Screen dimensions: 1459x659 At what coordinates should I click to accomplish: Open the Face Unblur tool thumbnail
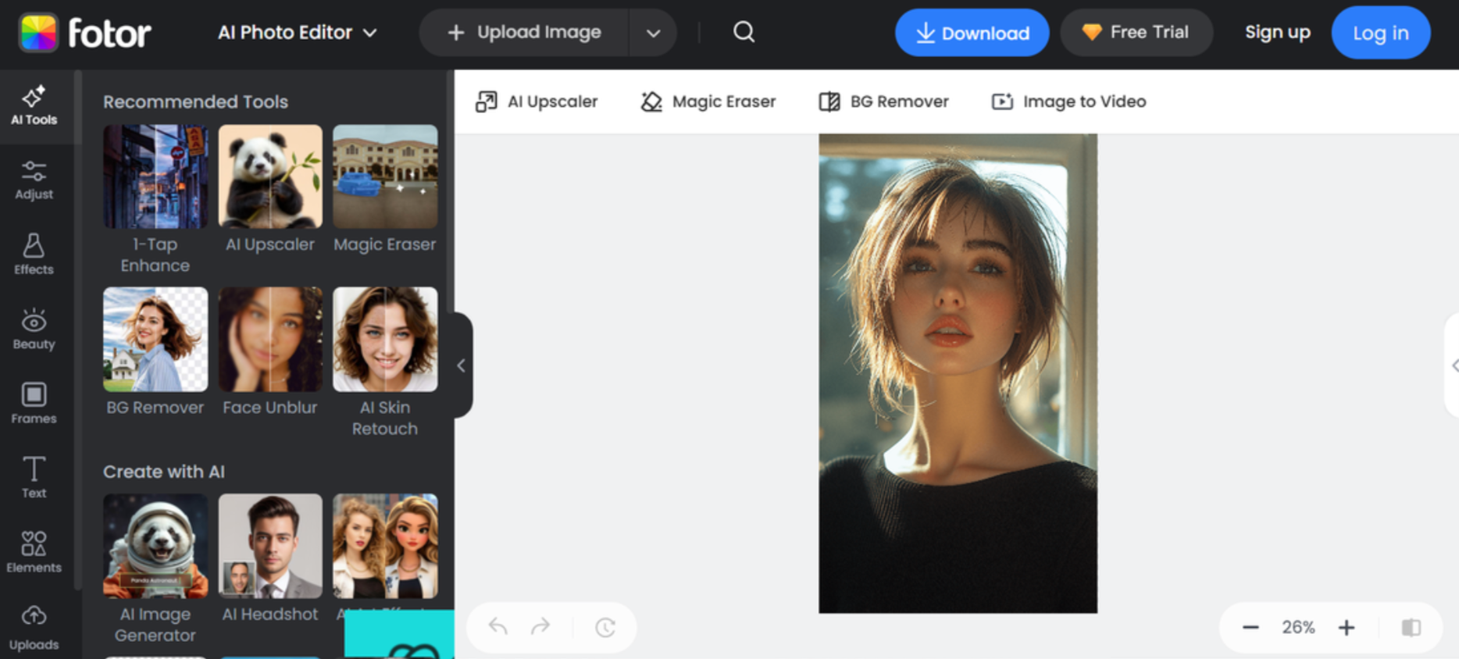[x=270, y=340]
